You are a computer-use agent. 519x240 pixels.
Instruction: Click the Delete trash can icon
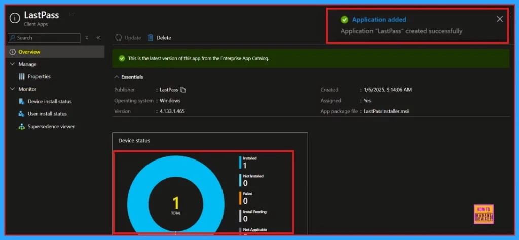150,37
